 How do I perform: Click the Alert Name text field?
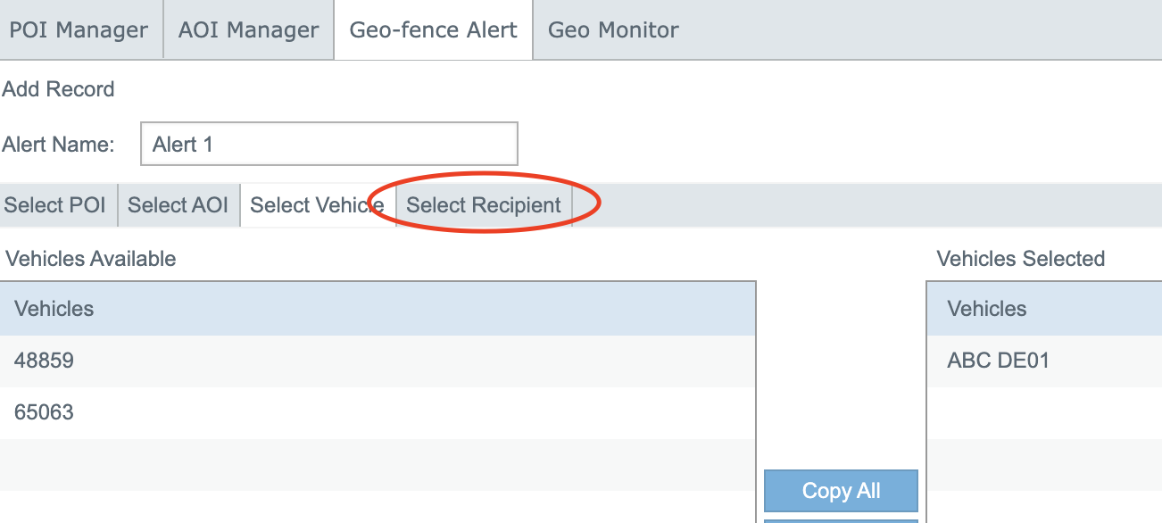click(x=328, y=145)
